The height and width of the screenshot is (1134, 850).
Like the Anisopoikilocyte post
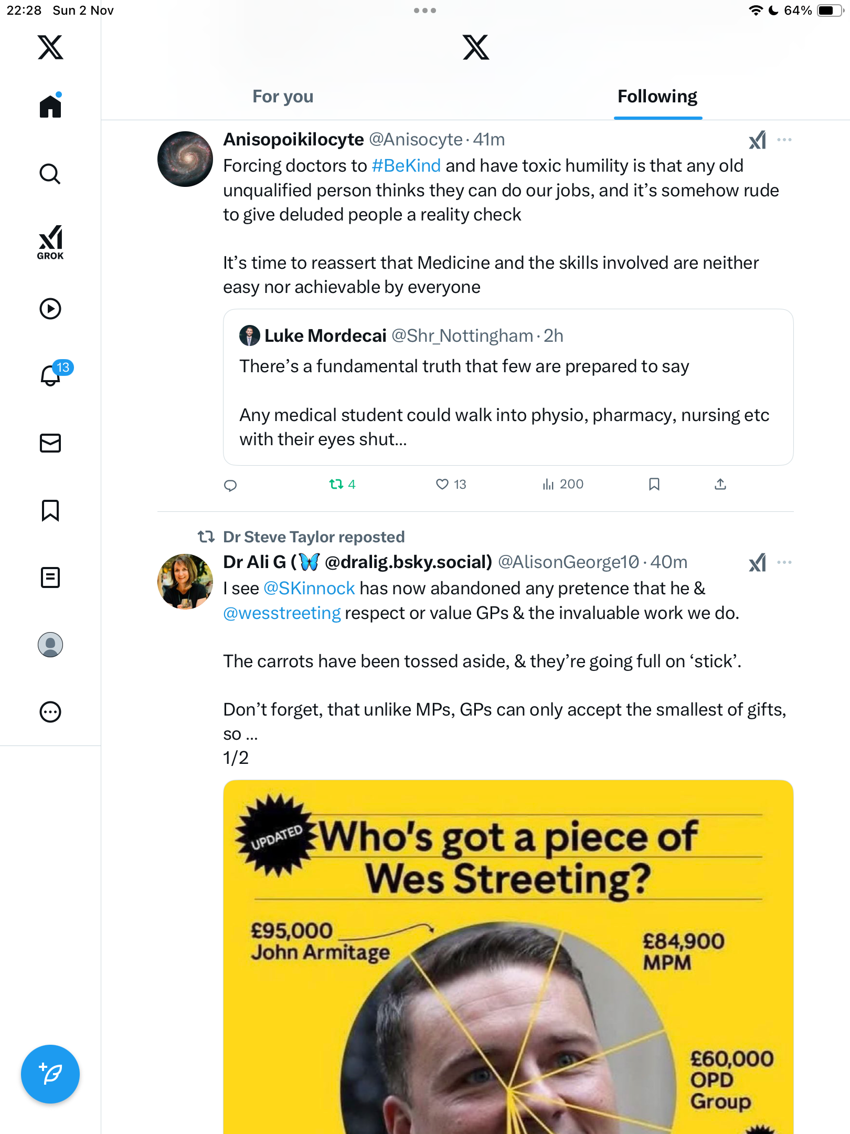click(x=442, y=484)
